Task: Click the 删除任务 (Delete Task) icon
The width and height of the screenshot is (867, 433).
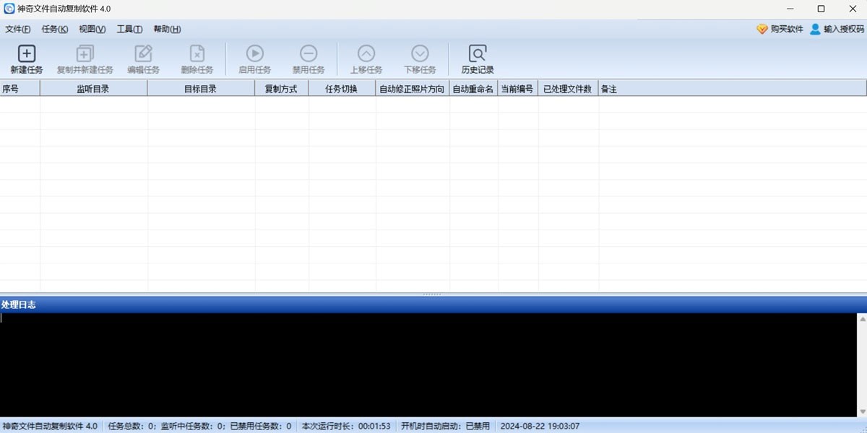Action: [x=197, y=54]
